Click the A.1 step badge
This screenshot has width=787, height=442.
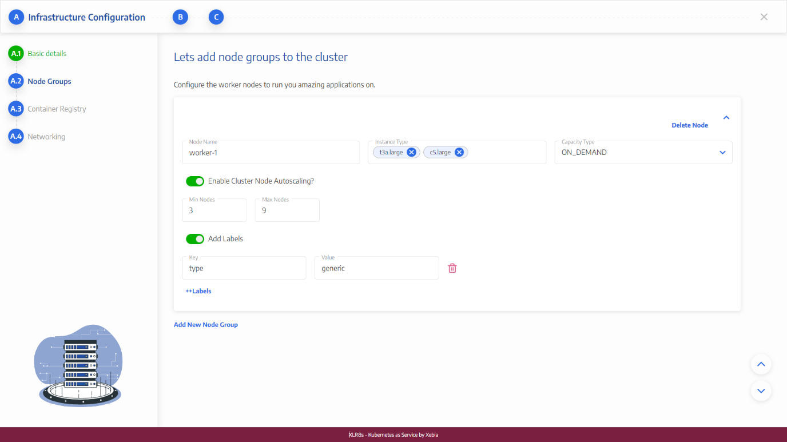pyautogui.click(x=16, y=53)
